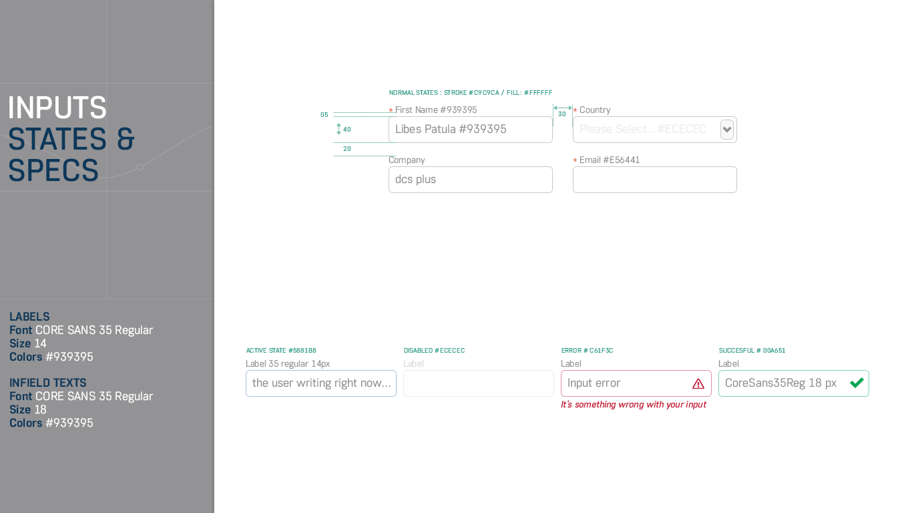Click the 'NORMAL STATES' stroke/fill annotation
The image size is (912, 513).
pos(470,93)
